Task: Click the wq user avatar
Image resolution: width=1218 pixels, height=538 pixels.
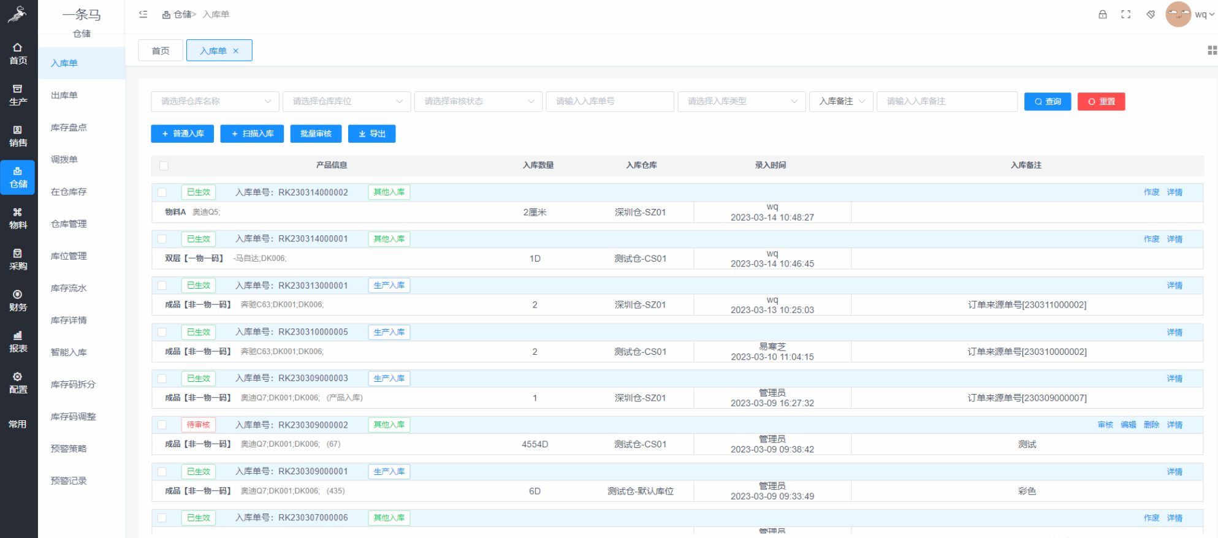Action: (x=1178, y=14)
